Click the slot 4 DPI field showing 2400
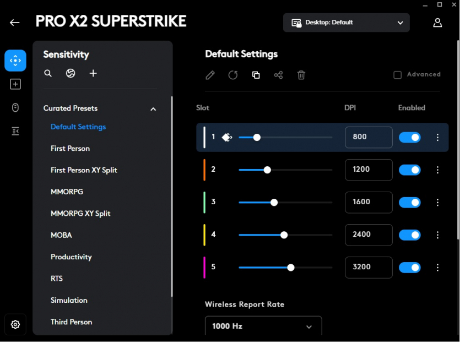This screenshot has height=343, width=460. click(369, 235)
